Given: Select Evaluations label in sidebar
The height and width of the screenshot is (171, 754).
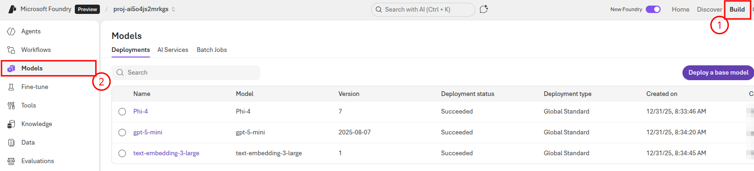Looking at the screenshot, I should (x=38, y=161).
